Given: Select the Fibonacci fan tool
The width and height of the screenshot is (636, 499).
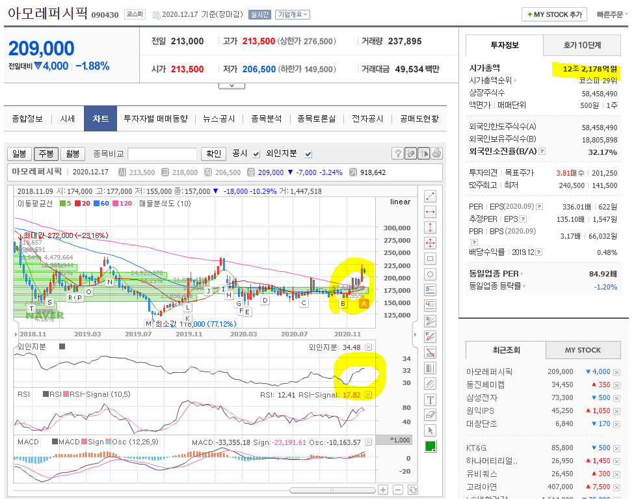Looking at the screenshot, I should tap(430, 336).
